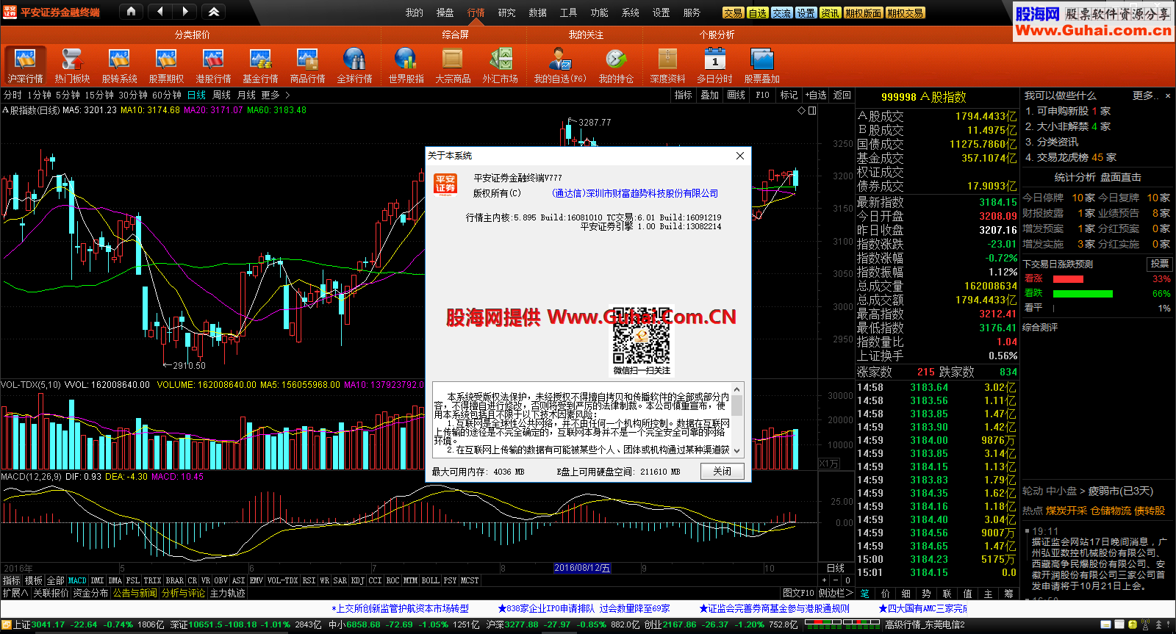Open 大宗商品 bulk commodities icon

(x=453, y=65)
